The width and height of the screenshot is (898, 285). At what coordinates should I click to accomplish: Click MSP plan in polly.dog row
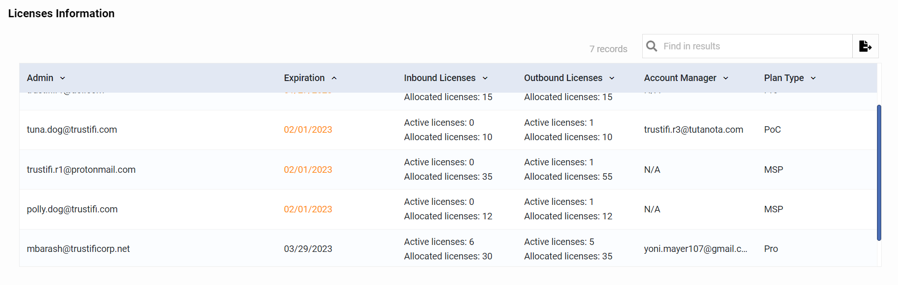773,209
